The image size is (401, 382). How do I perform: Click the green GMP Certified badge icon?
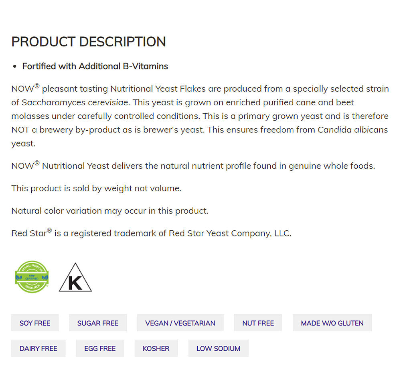coord(32,277)
